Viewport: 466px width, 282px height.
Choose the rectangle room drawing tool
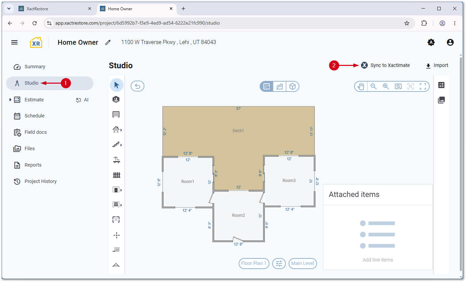[116, 114]
